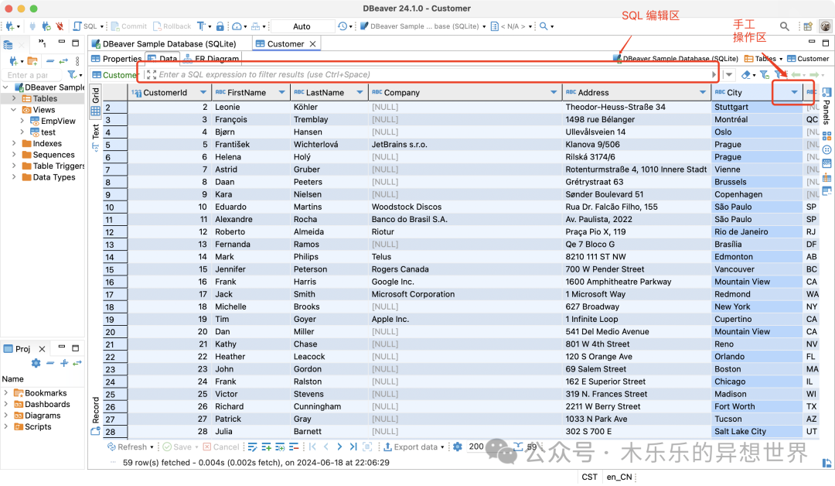This screenshot has height=486, width=835.
Task: Go to the next row arrow
Action: 339,447
